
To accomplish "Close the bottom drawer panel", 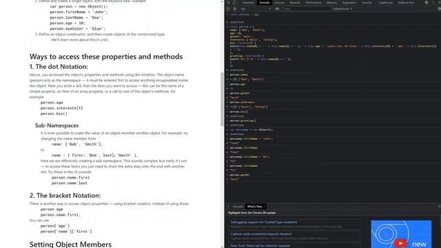I will click(x=439, y=207).
